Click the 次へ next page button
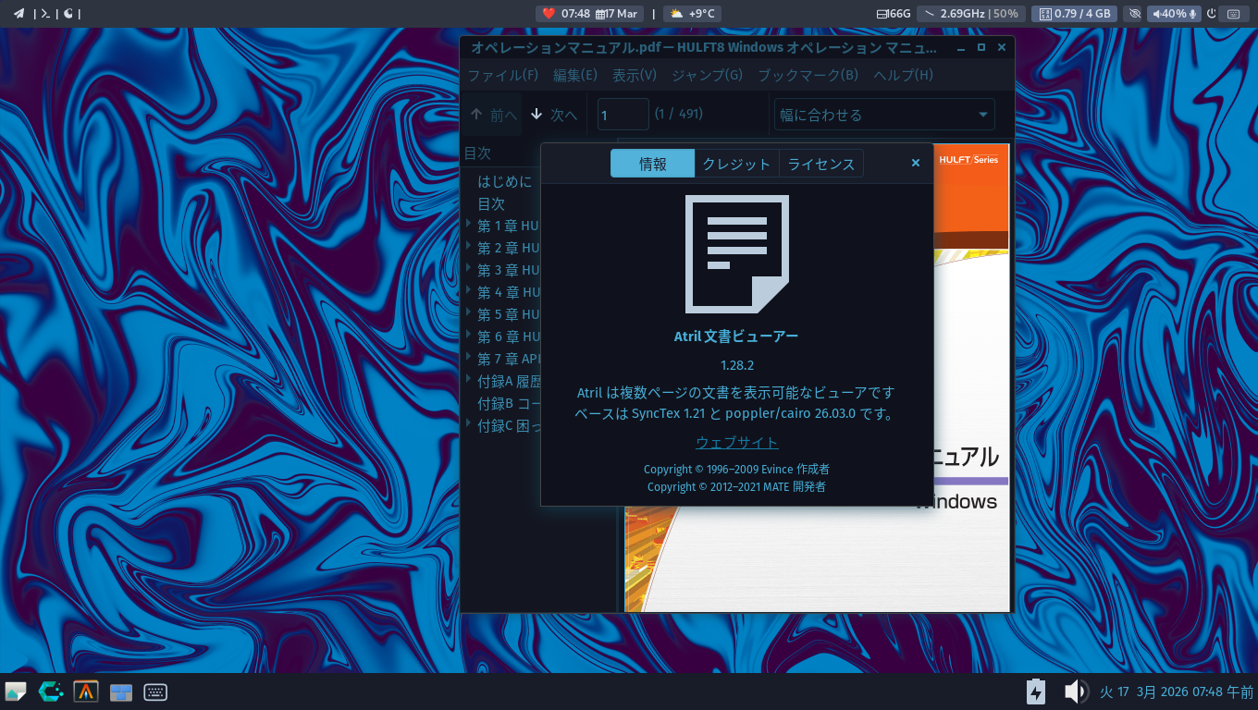This screenshot has height=710, width=1258. 554,115
